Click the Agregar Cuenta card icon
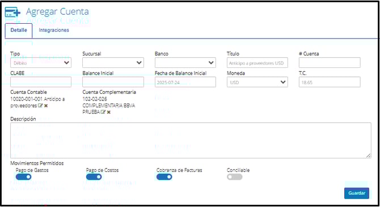The width and height of the screenshot is (380, 207). (x=13, y=12)
